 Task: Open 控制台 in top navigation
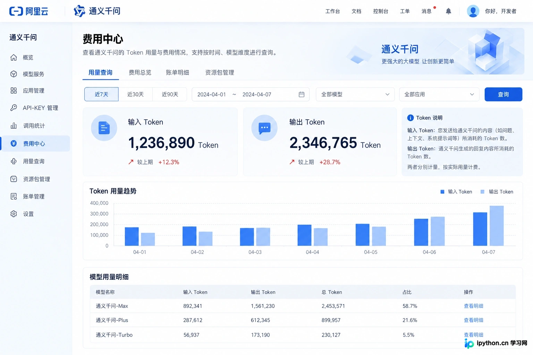coord(381,11)
